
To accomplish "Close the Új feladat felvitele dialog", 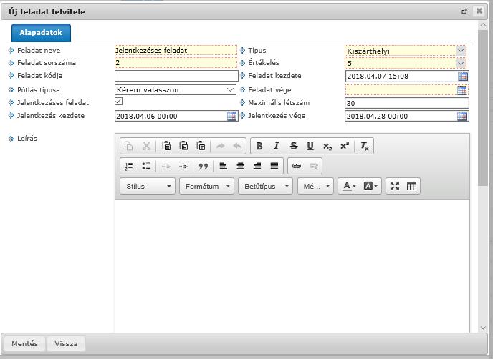I will point(479,11).
